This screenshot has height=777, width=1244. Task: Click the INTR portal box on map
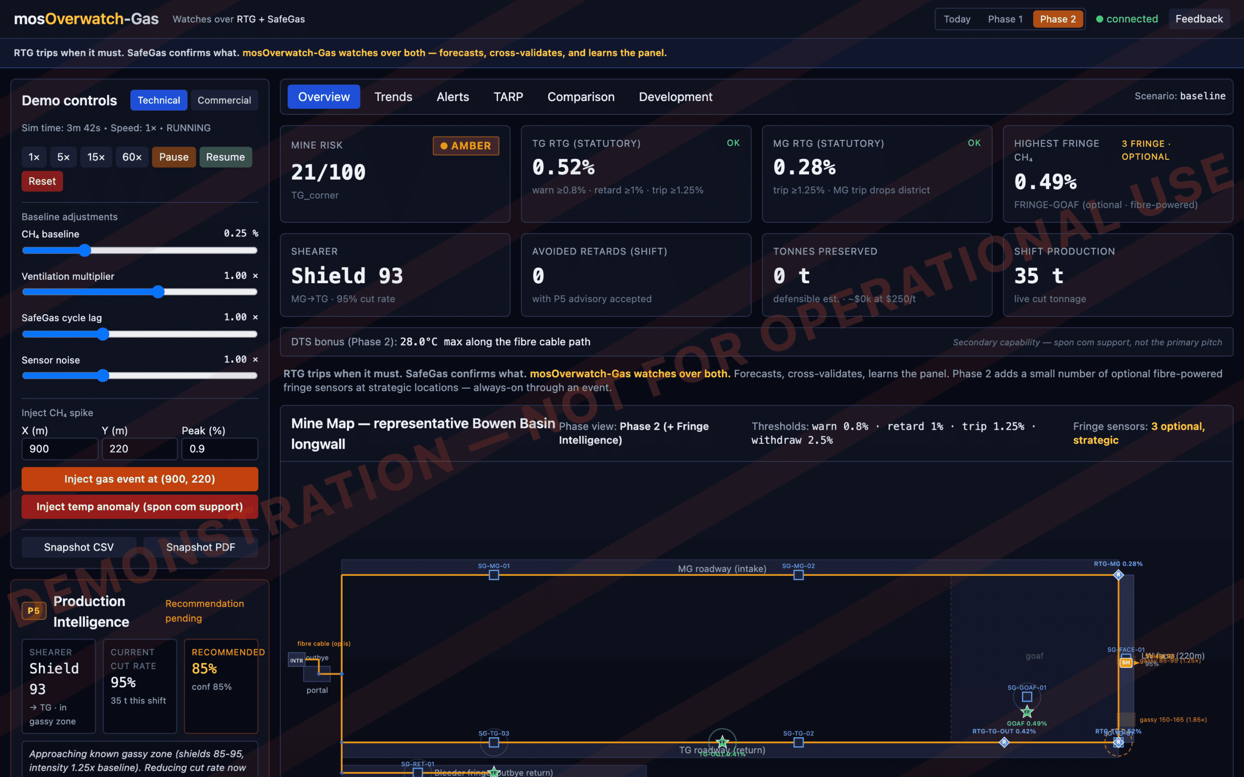[296, 660]
